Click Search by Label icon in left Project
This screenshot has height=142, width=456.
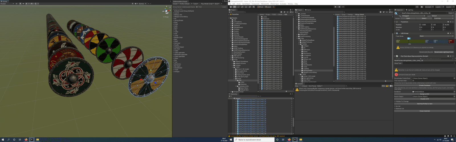(x=284, y=12)
